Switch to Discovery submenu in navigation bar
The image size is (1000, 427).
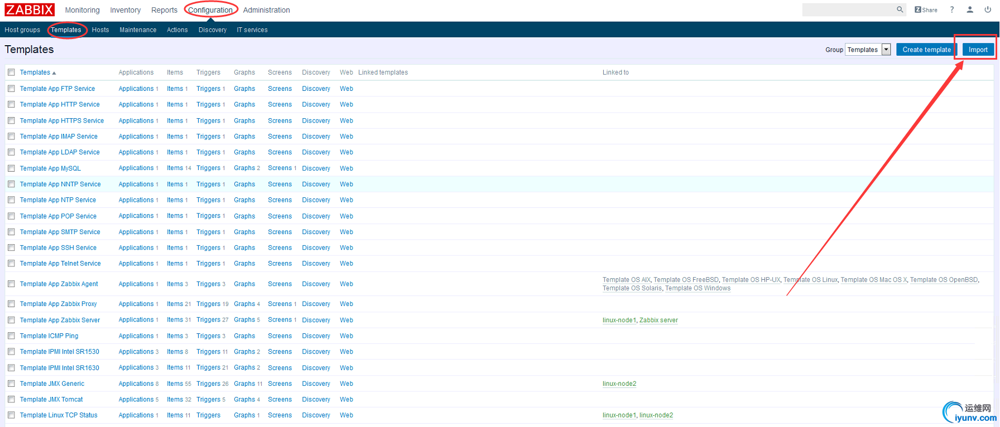(213, 30)
